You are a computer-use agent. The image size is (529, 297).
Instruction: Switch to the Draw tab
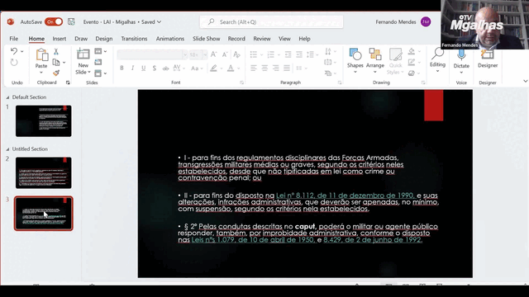tap(81, 39)
